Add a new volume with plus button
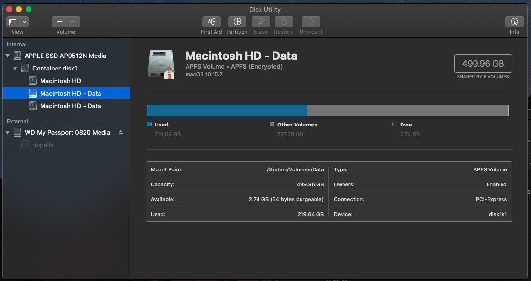This screenshot has height=281, width=531. (x=59, y=22)
